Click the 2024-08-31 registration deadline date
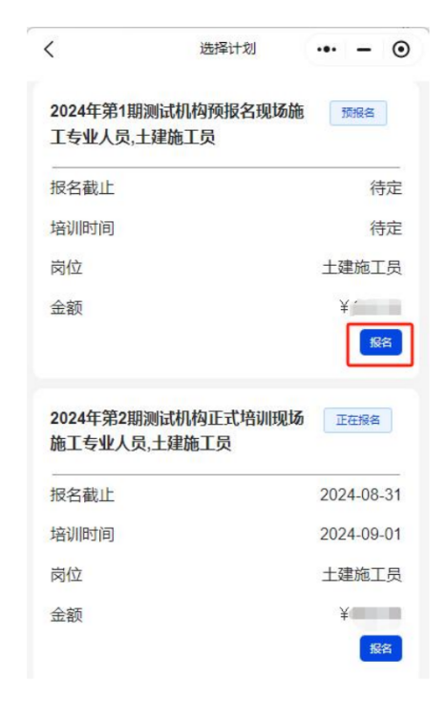This screenshot has width=447, height=704. 360,495
